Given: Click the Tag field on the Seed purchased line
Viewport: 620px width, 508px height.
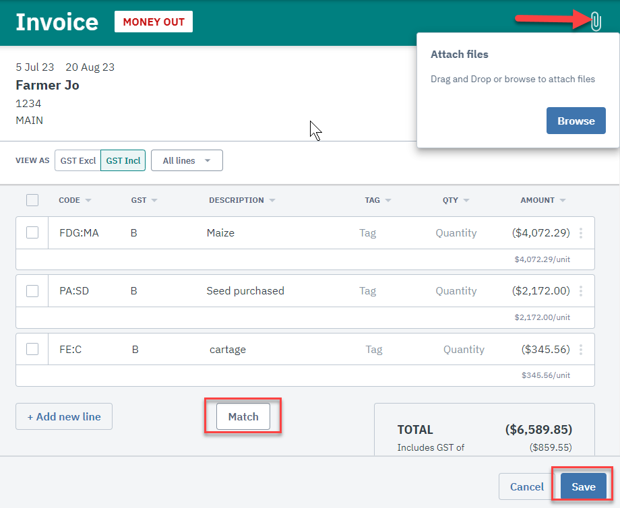Looking at the screenshot, I should pos(367,290).
